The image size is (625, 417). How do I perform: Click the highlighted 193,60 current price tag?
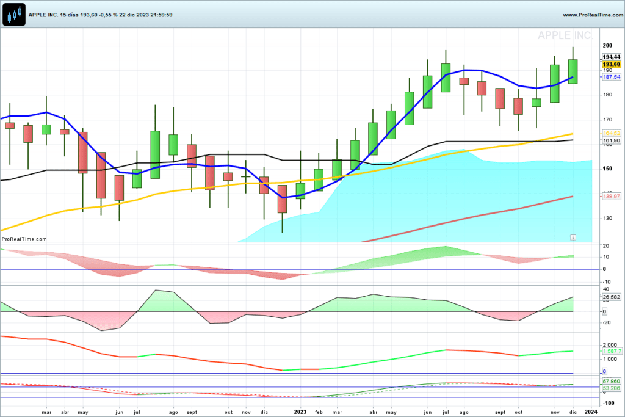click(x=611, y=65)
